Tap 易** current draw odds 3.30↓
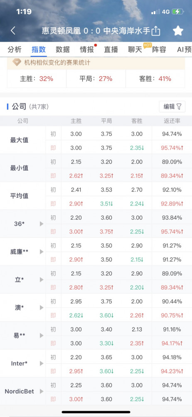The image size is (192, 417). (107, 343)
